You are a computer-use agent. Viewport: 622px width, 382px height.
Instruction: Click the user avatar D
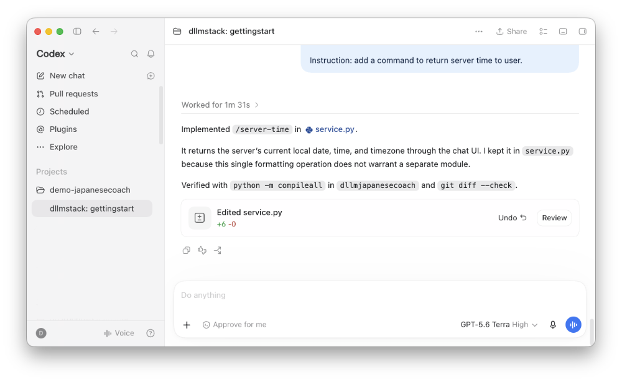[x=41, y=333]
